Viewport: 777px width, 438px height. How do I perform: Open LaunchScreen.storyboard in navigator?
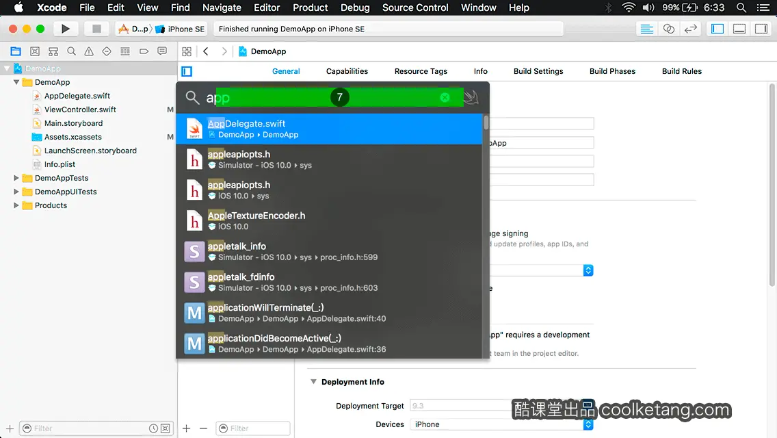click(90, 151)
